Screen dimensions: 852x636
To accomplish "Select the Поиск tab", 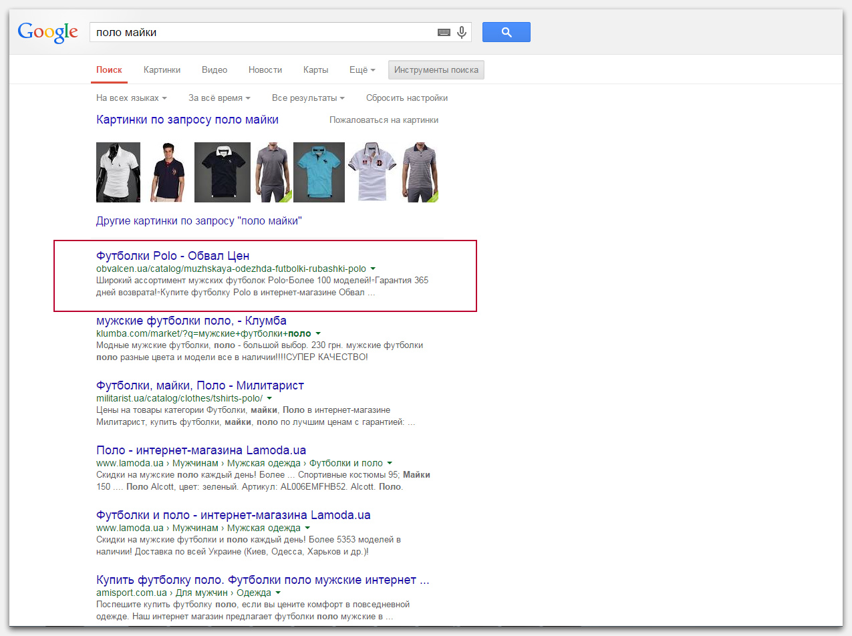I will [x=109, y=69].
